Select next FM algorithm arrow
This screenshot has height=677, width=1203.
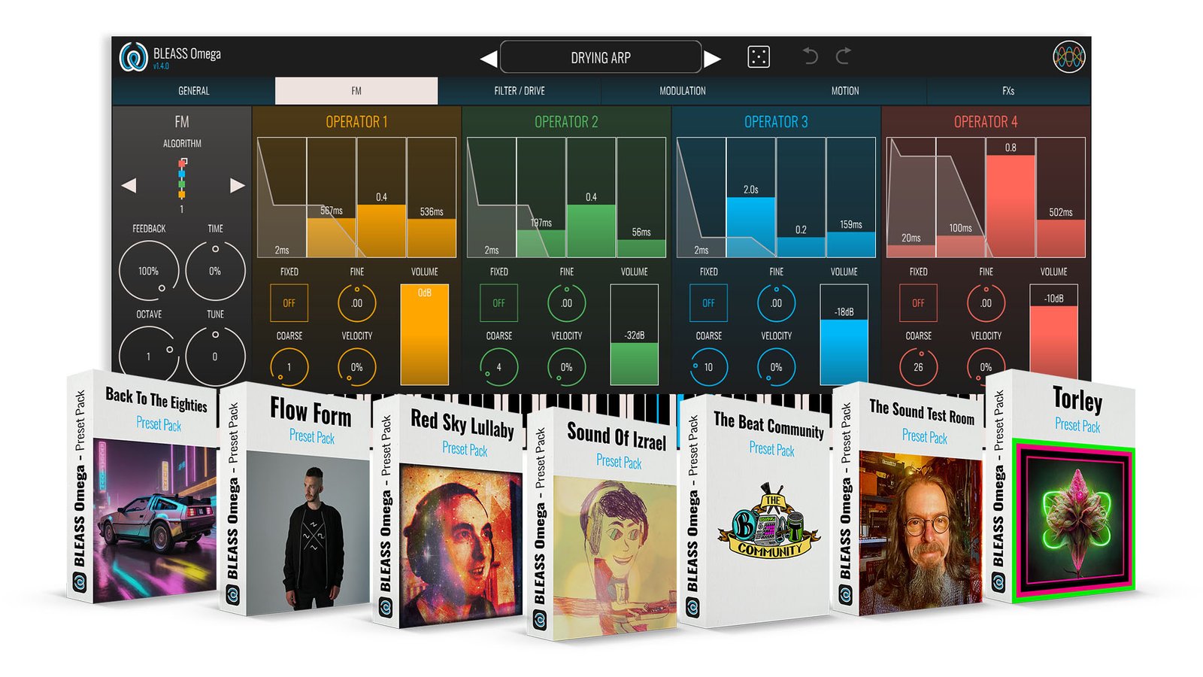pos(237,185)
